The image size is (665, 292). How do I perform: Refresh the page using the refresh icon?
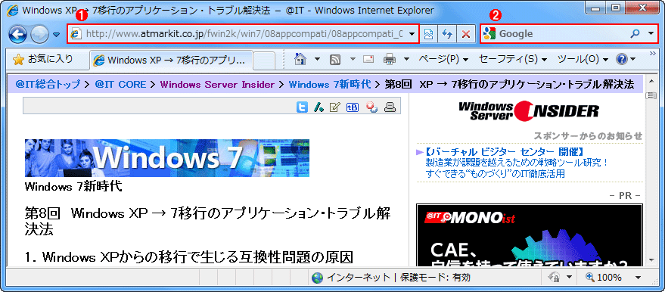click(447, 35)
